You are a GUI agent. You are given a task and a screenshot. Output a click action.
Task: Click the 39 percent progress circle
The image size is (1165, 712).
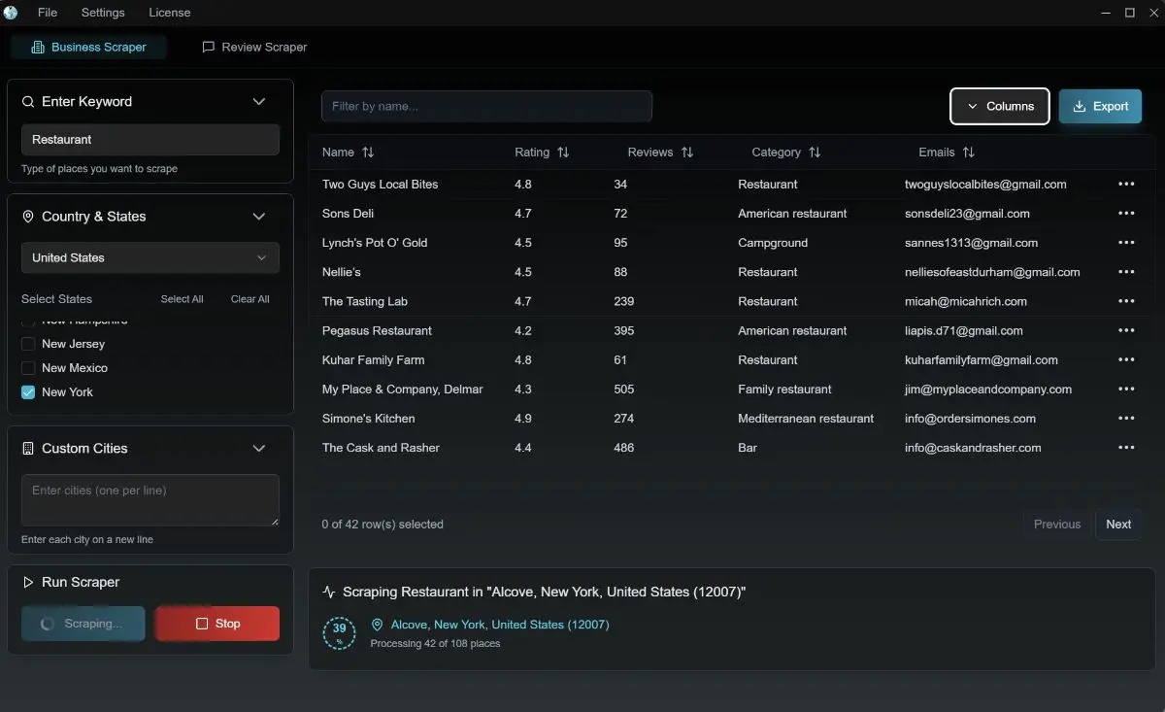click(339, 633)
